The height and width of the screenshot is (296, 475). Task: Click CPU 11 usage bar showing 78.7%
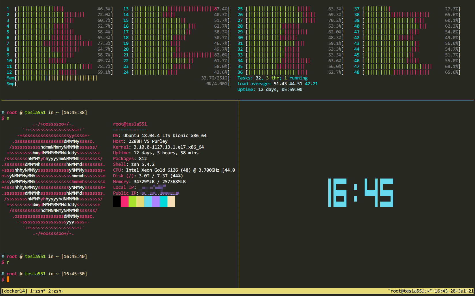(64, 67)
